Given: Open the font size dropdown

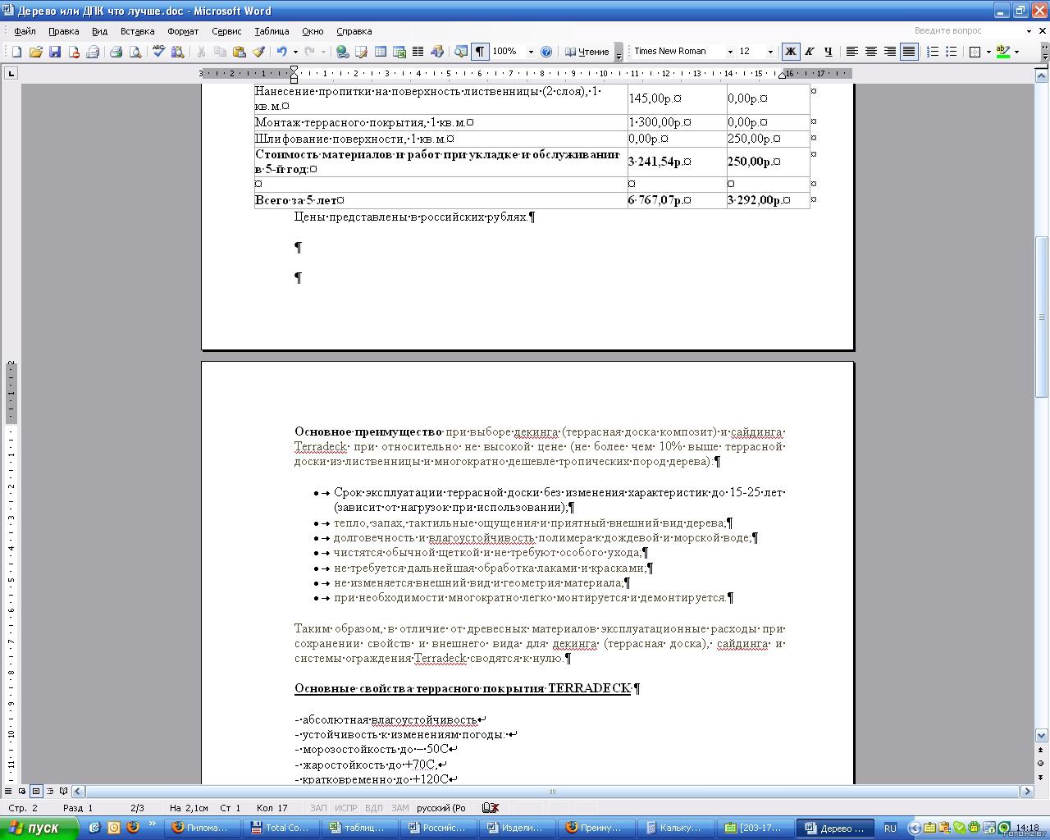Looking at the screenshot, I should [x=770, y=52].
